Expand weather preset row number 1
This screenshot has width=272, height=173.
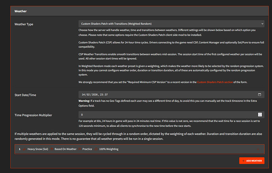click(19, 149)
